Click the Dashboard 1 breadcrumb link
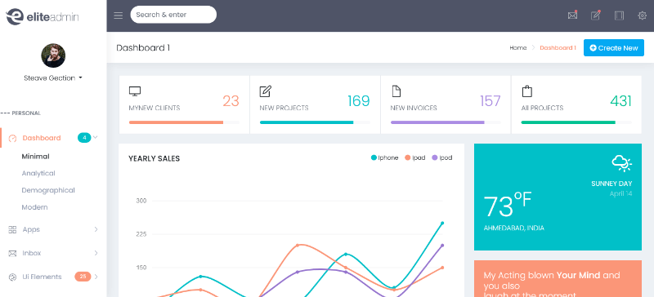 coord(558,48)
